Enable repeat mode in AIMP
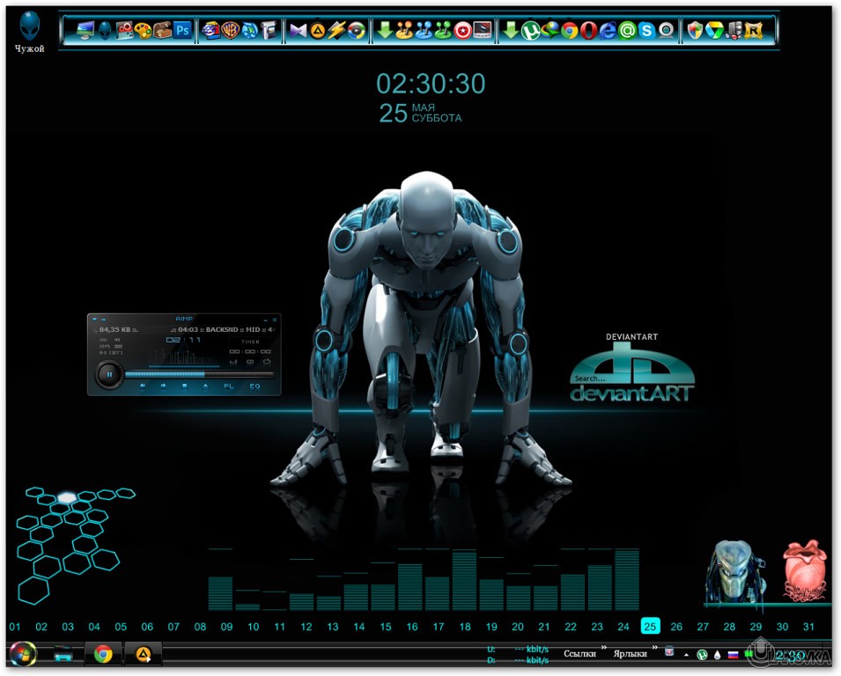The image size is (841, 676). coord(267,362)
